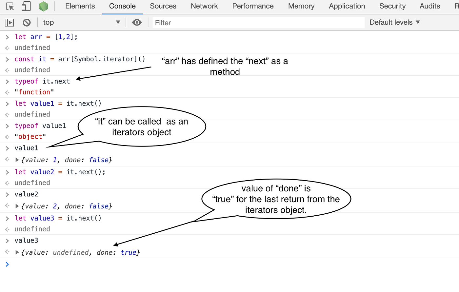
Task: Open the top frame context dropdown
Action: click(x=82, y=22)
